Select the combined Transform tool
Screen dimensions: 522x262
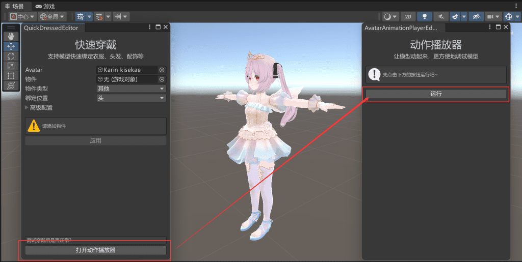(11, 85)
